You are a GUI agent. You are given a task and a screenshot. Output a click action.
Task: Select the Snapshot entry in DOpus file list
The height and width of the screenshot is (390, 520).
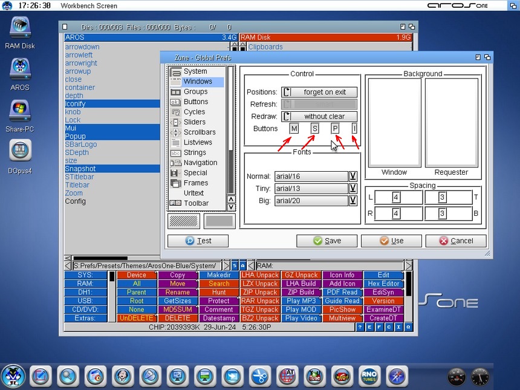[x=112, y=169]
